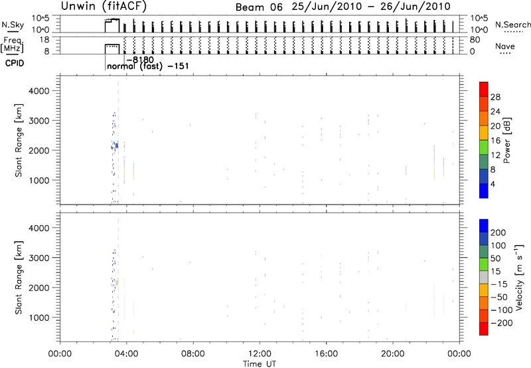This screenshot has width=531, height=368.
Task: Click the rectangular block in the N.Sky strip
Action: [x=112, y=26]
